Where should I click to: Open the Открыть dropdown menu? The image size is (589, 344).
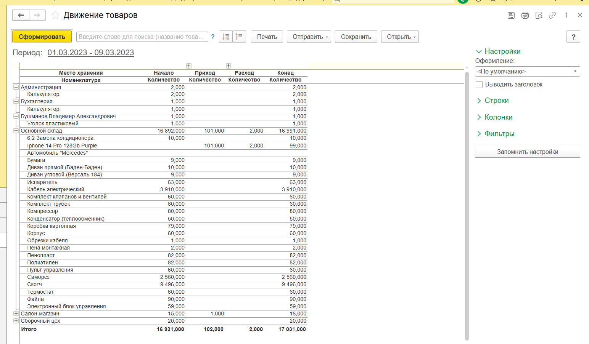tap(400, 37)
